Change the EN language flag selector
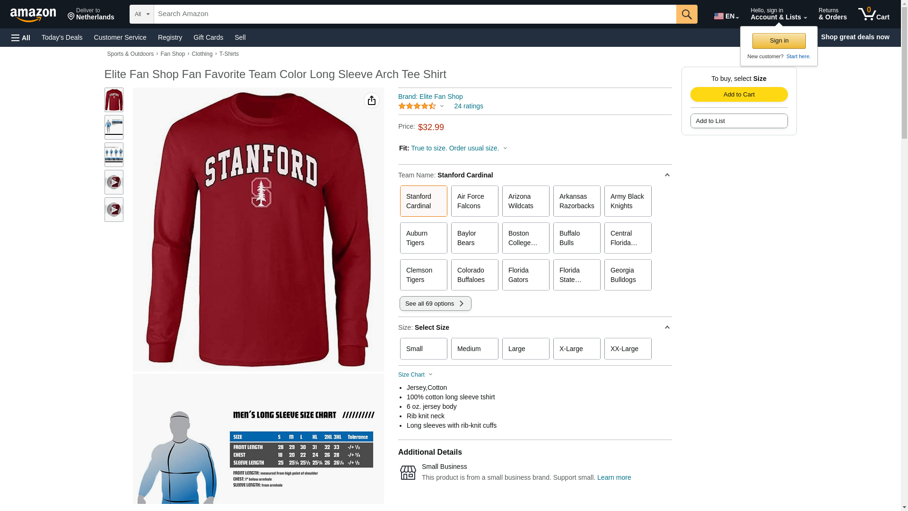This screenshot has height=511, width=908. pyautogui.click(x=726, y=16)
